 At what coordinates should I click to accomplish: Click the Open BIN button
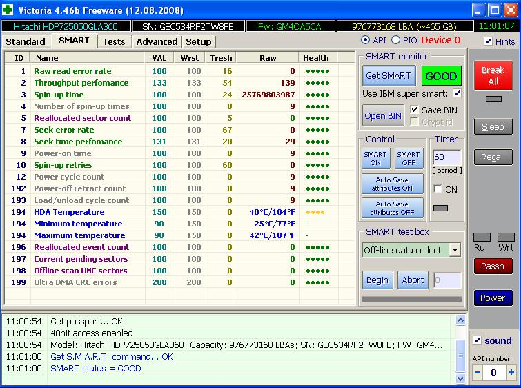[x=383, y=115]
